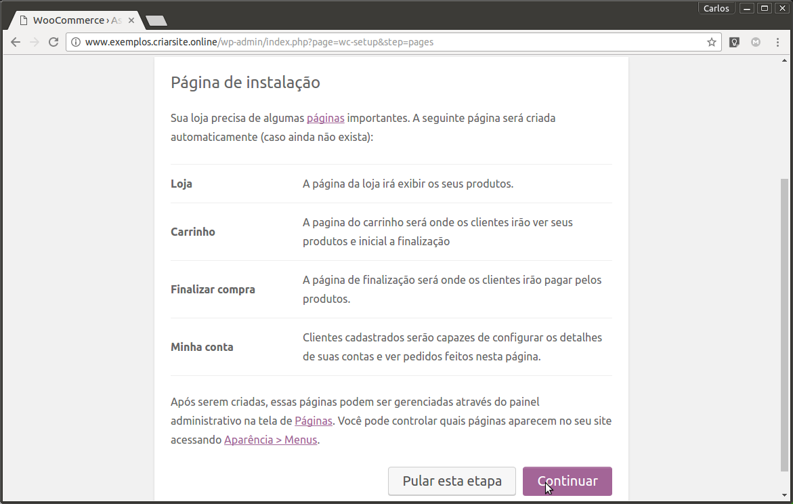View site information icon in address bar
The width and height of the screenshot is (793, 504).
click(76, 42)
